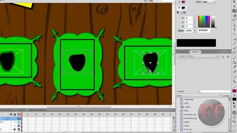The width and height of the screenshot is (237, 133).
Task: Select the Lasso tool
Action: (234, 20)
